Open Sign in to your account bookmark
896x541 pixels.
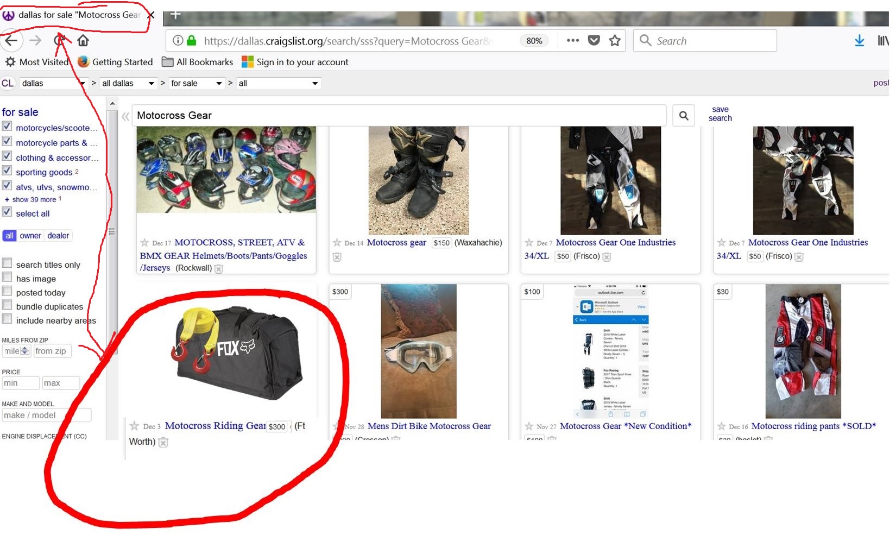(295, 62)
